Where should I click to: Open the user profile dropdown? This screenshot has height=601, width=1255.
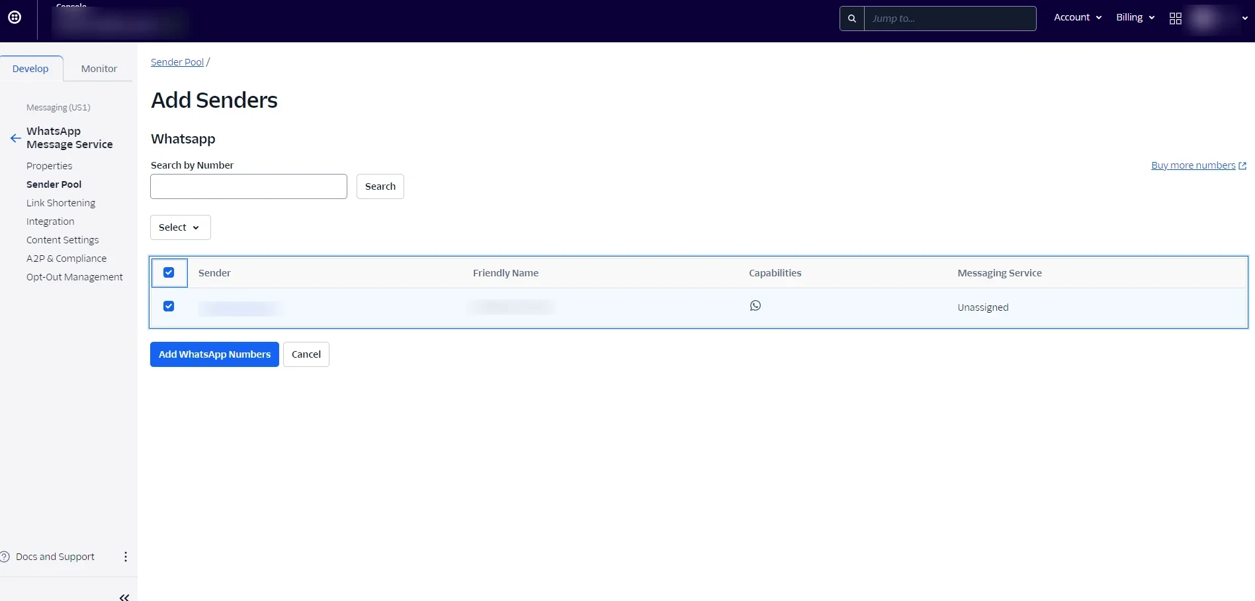[1219, 19]
